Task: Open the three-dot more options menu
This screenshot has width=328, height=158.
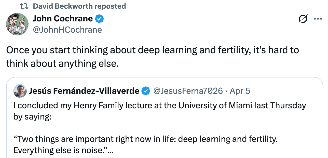Action: point(318,19)
